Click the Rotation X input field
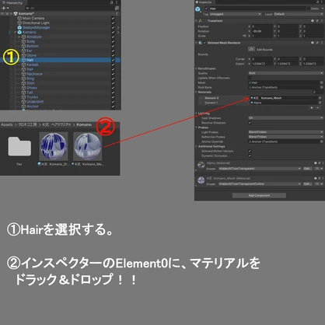This screenshot has width=325, height=325. (262, 31)
